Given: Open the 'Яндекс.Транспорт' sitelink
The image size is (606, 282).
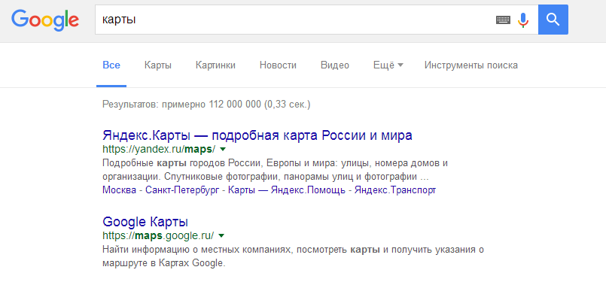Looking at the screenshot, I should (395, 190).
